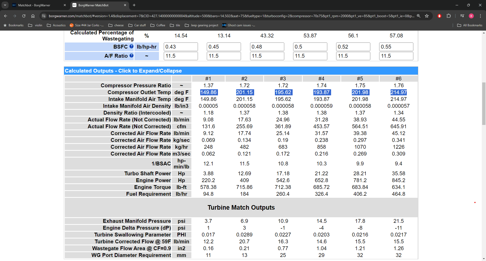This screenshot has width=486, height=261.
Task: Click Engine Power value 845.2
Action: (x=398, y=180)
